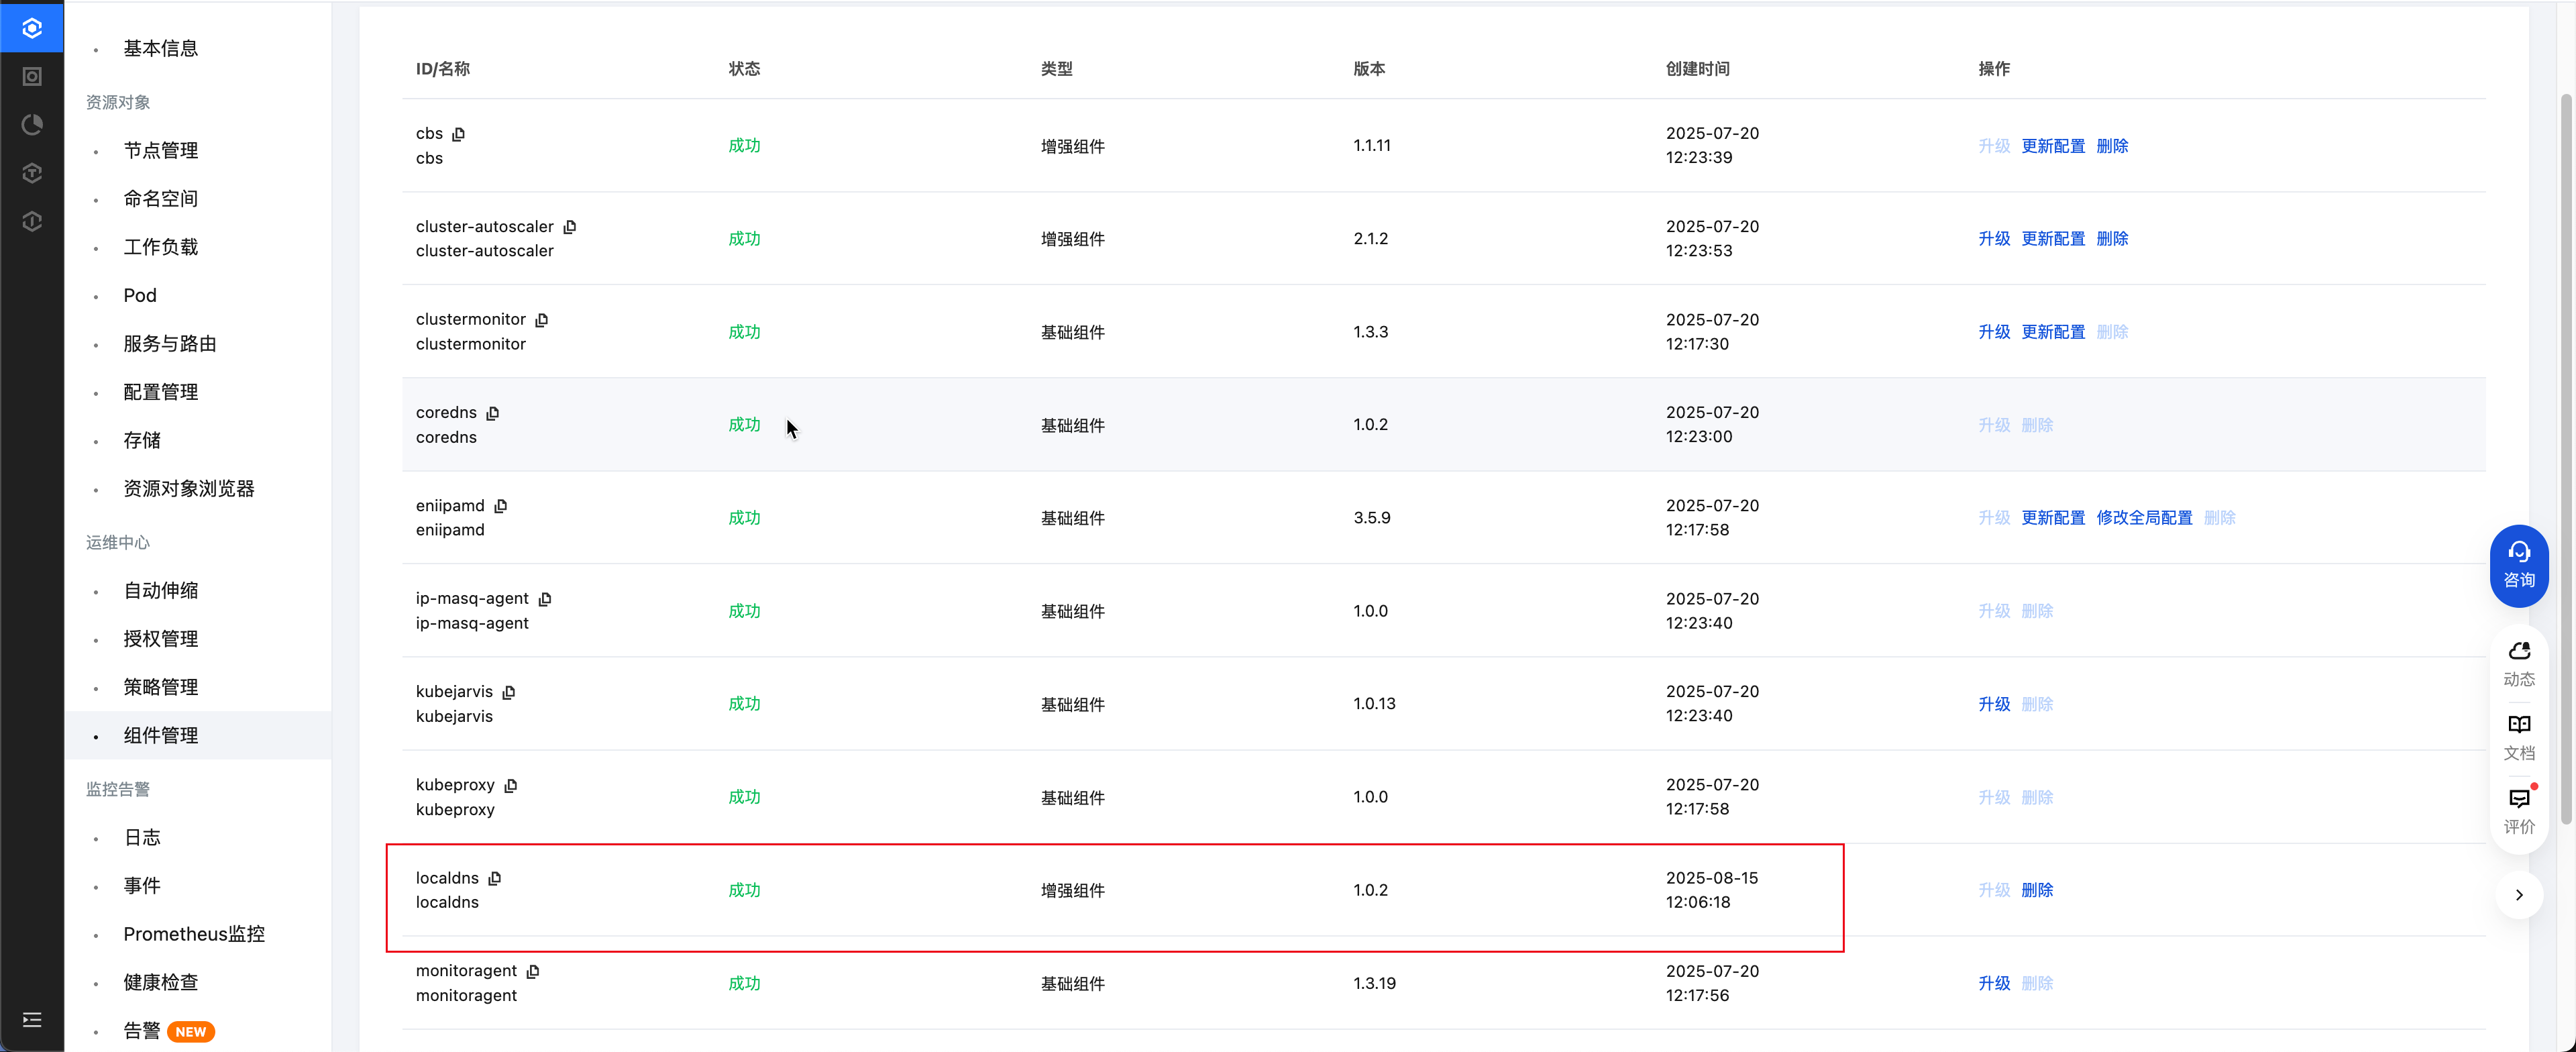Click the page vertical scrollbar

(x=2565, y=460)
